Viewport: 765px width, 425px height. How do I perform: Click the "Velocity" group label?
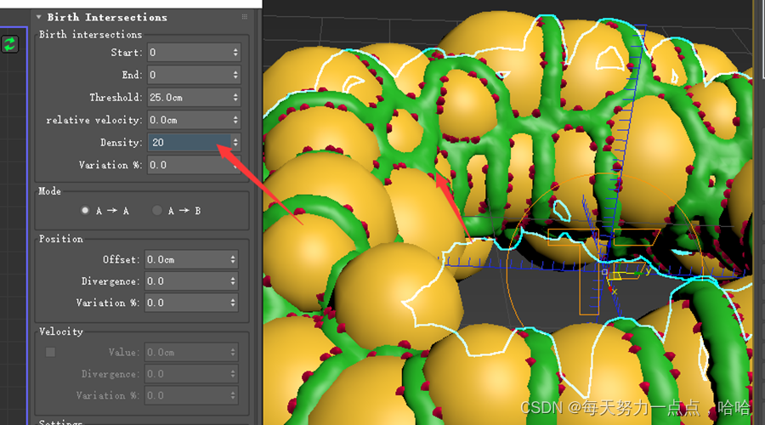click(x=61, y=331)
